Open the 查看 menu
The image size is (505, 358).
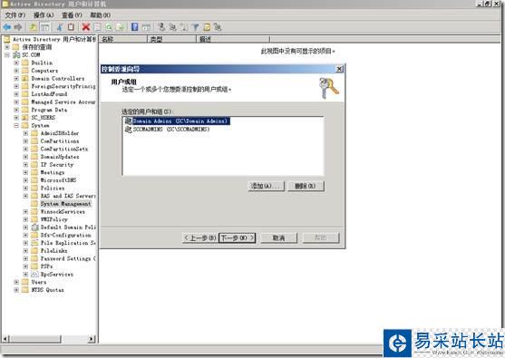click(x=72, y=15)
